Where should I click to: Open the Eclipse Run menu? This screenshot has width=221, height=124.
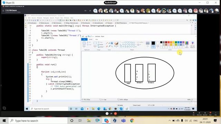[62, 18]
